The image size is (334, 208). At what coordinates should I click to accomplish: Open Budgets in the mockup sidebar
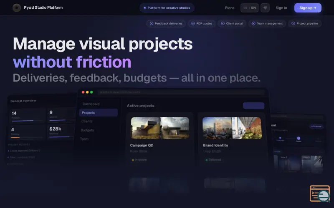click(87, 130)
